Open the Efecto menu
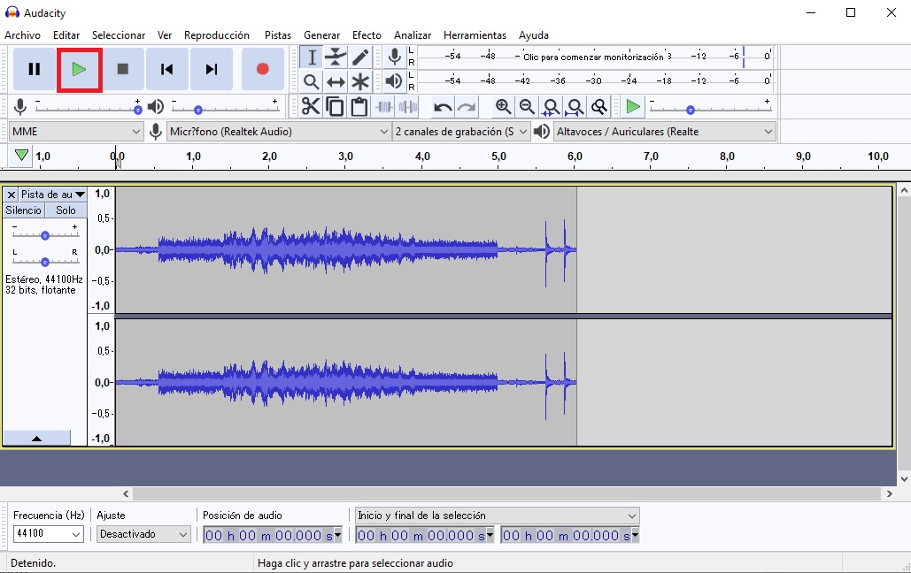The height and width of the screenshot is (573, 911). click(367, 34)
